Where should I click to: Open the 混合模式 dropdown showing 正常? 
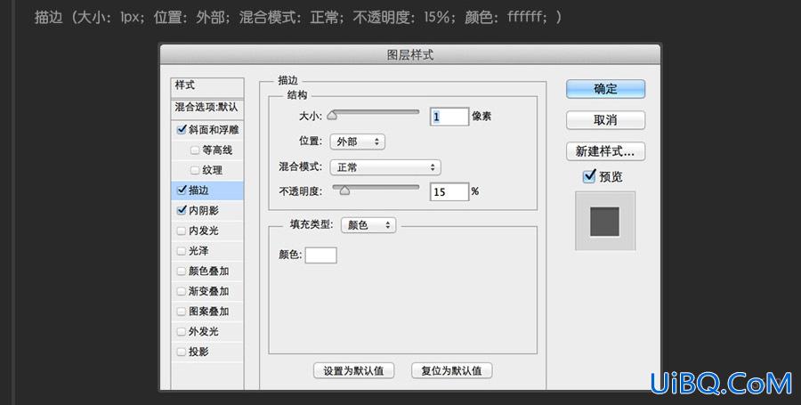point(385,167)
